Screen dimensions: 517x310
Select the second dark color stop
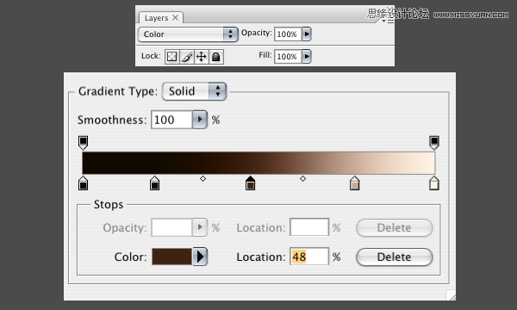pos(154,183)
